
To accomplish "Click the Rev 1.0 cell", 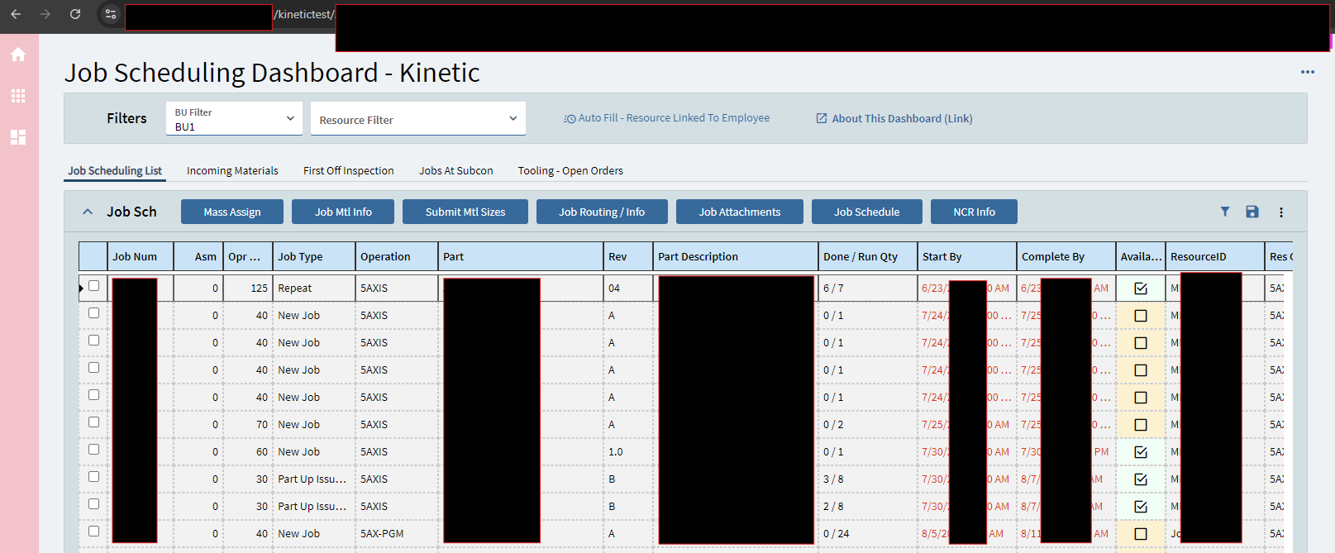I will coord(628,452).
